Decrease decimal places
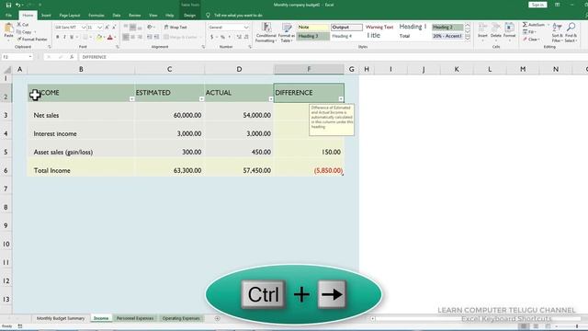Image resolution: width=588 pixels, height=331 pixels. tap(246, 37)
